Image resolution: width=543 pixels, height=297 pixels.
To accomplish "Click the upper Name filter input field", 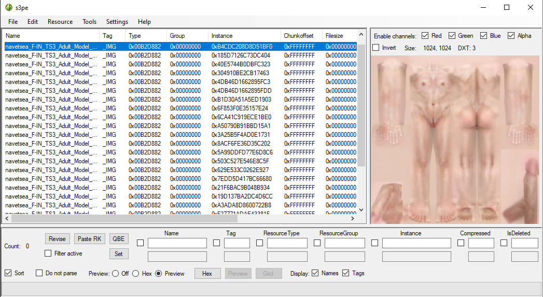I will coord(177,243).
